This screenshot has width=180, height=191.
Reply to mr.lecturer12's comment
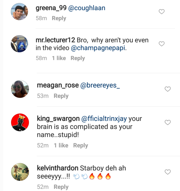[x=78, y=58]
